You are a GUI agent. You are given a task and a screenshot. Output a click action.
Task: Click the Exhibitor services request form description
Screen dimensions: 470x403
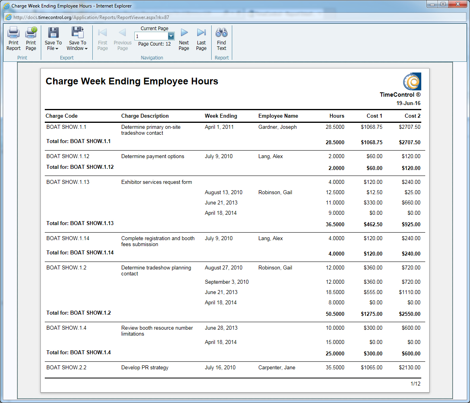click(x=157, y=182)
